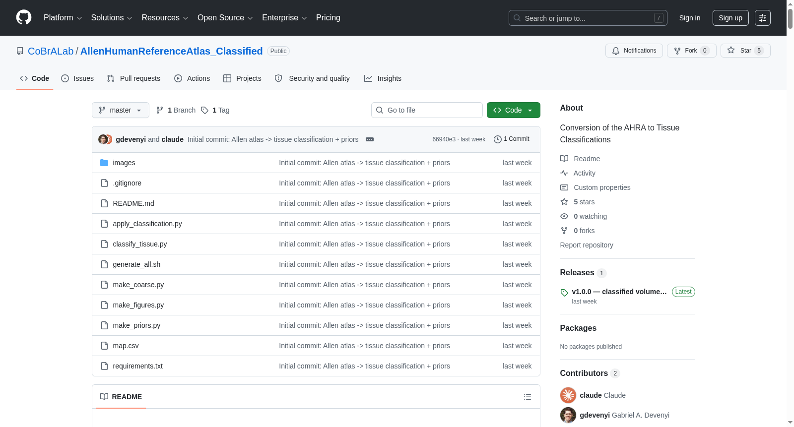The width and height of the screenshot is (794, 427).
Task: View the 1 Tag link
Action: pos(215,110)
